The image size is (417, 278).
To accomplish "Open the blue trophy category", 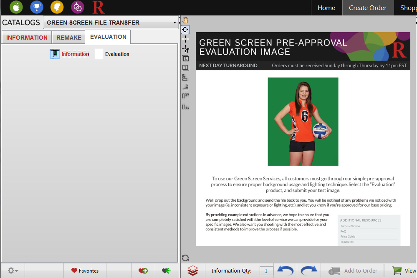I will pos(37,7).
